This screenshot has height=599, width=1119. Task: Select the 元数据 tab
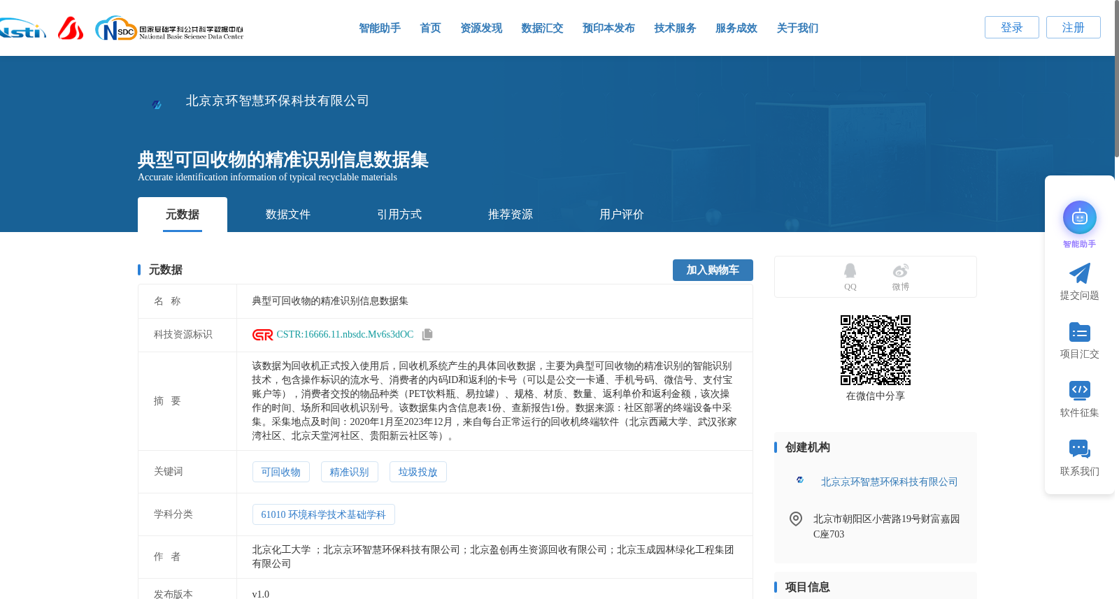[x=183, y=215]
